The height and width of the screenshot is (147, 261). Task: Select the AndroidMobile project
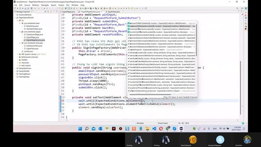(x=25, y=15)
